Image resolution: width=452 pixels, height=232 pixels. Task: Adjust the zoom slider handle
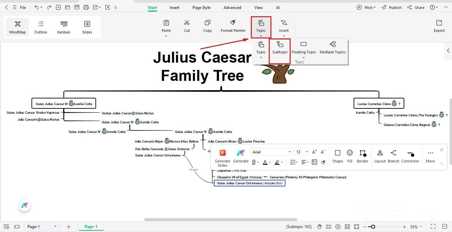[373, 227]
